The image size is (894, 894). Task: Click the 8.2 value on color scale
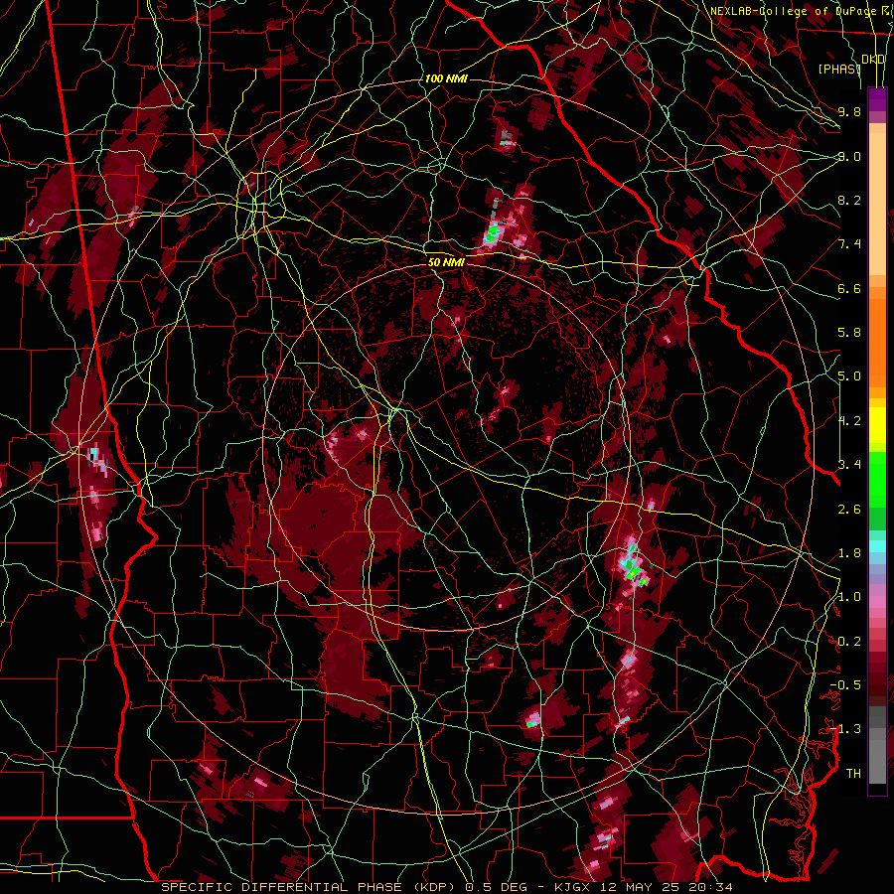point(849,200)
